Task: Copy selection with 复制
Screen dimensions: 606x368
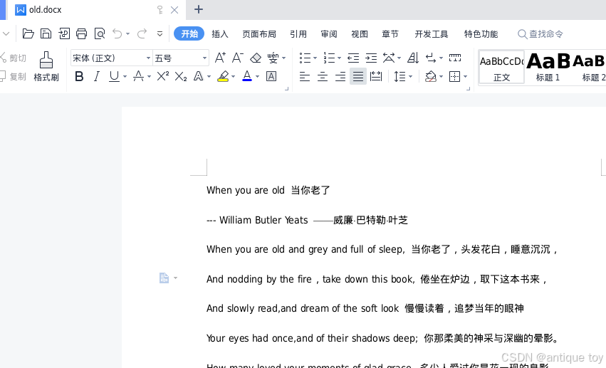Action: (x=14, y=76)
